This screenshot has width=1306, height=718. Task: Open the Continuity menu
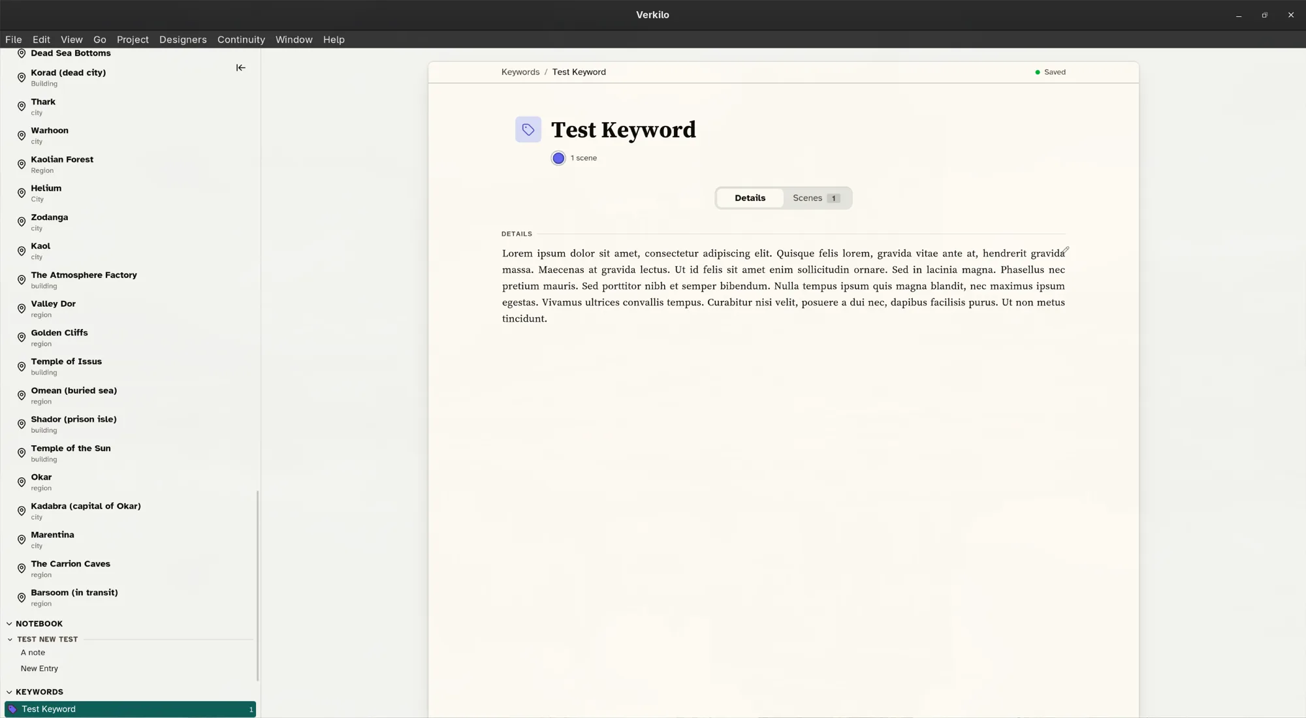coord(241,40)
